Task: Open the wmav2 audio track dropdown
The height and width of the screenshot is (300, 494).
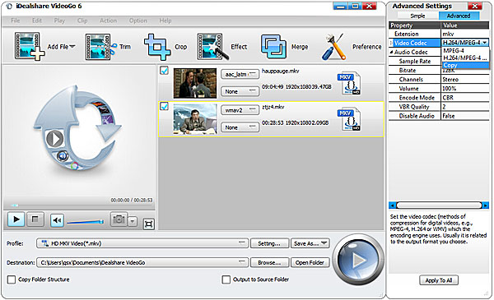Action: [x=240, y=110]
